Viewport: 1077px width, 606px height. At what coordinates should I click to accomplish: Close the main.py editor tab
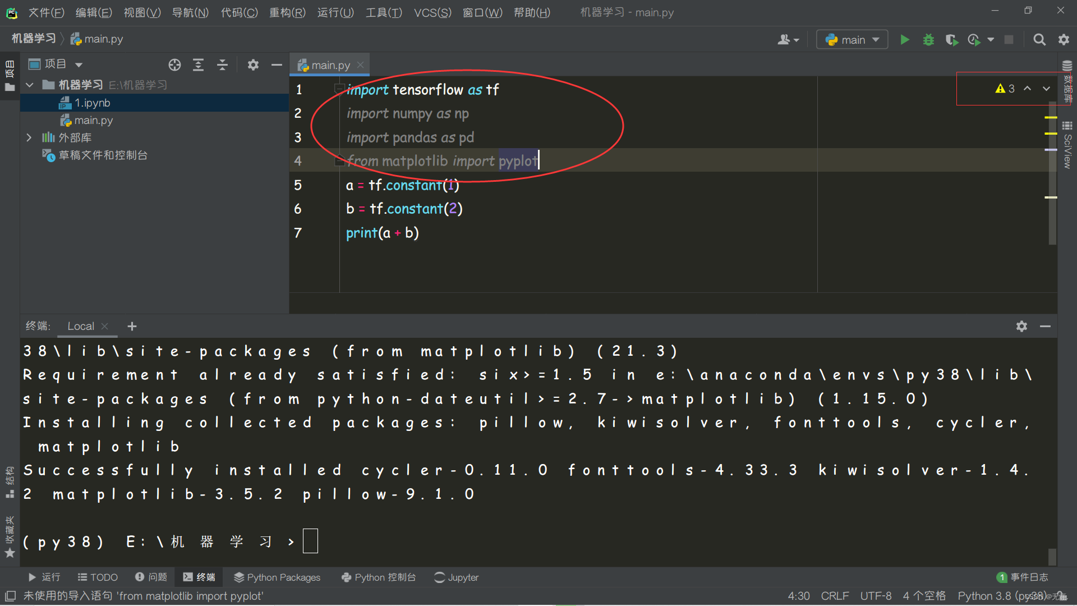[361, 65]
